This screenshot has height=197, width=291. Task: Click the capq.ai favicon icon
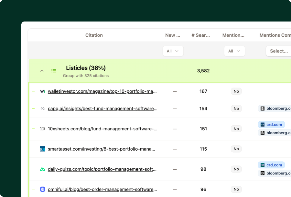click(42, 108)
